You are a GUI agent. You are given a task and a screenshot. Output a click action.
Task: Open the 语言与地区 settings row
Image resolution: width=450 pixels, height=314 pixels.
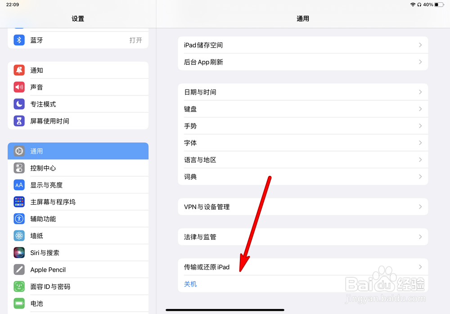303,160
